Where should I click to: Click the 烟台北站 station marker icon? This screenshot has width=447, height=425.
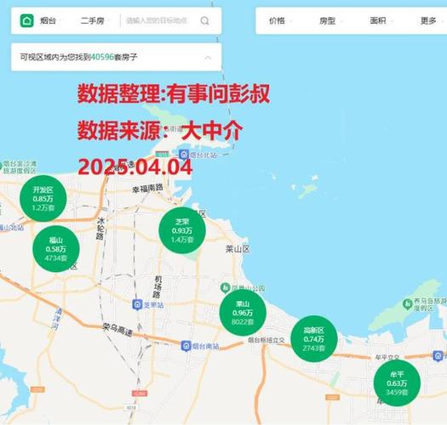[184, 155]
